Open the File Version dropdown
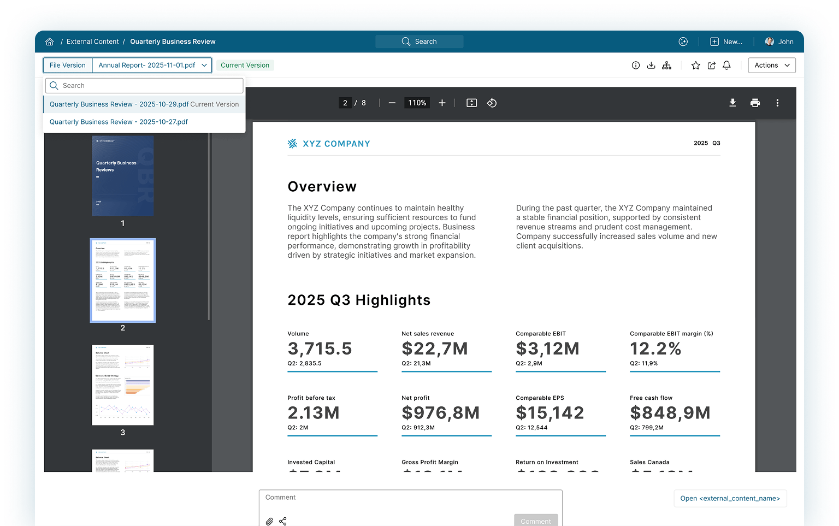Viewport: 839px width, 526px height. (152, 65)
